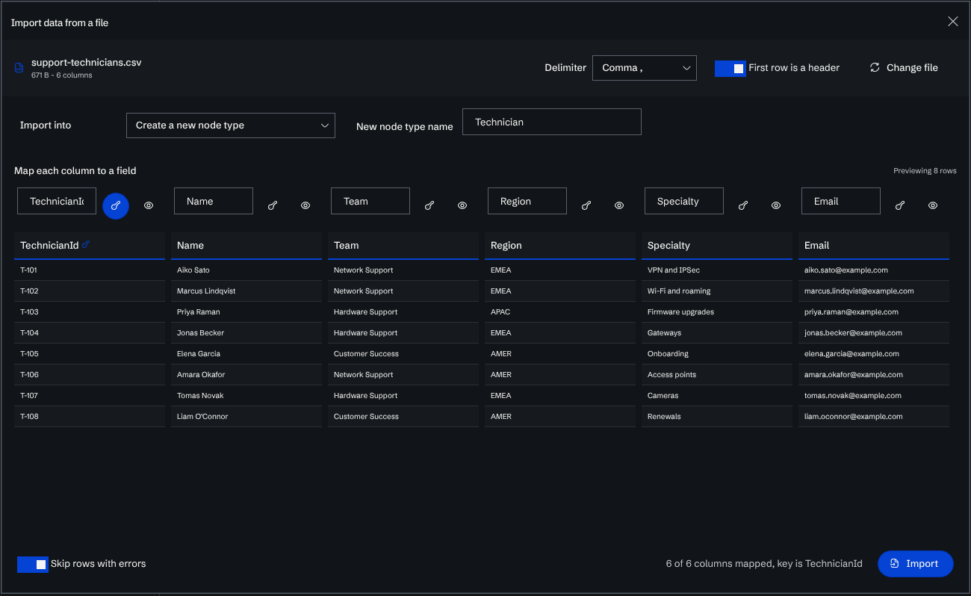The image size is (971, 596).
Task: Click the Specialty table column header
Action: [x=717, y=246]
